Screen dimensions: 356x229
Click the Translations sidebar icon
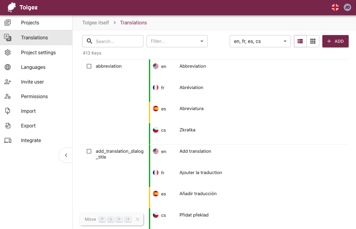pyautogui.click(x=8, y=38)
